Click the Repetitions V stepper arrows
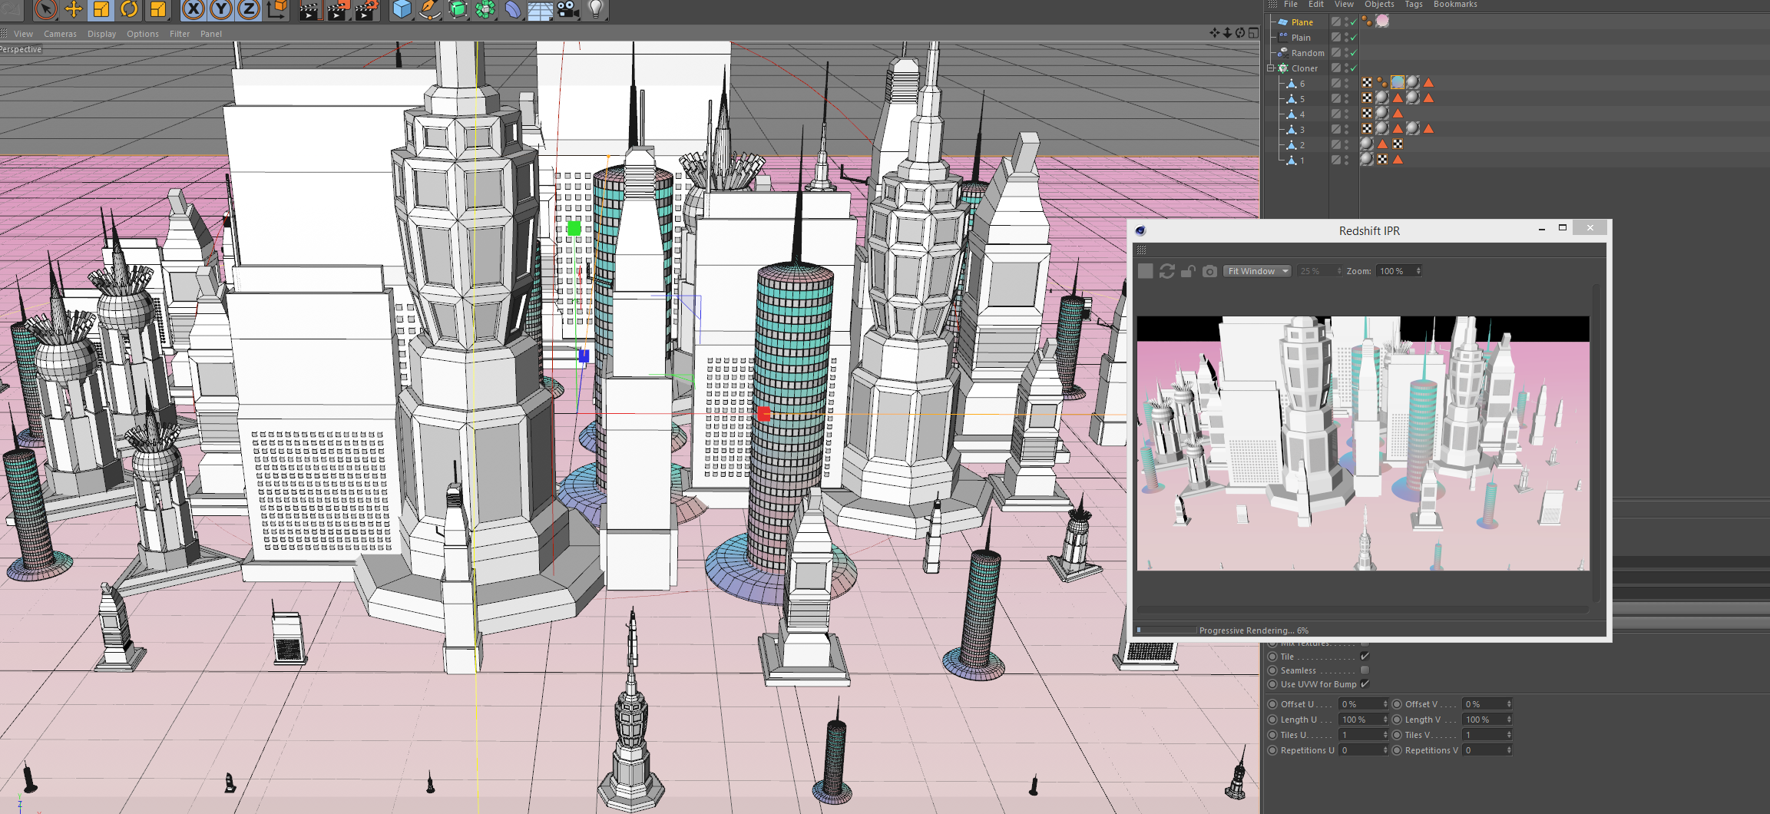1770x814 pixels. click(1509, 750)
